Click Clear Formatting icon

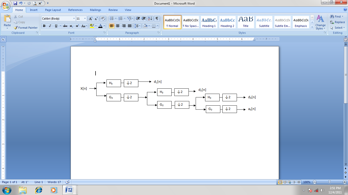pyautogui.click(x=103, y=19)
